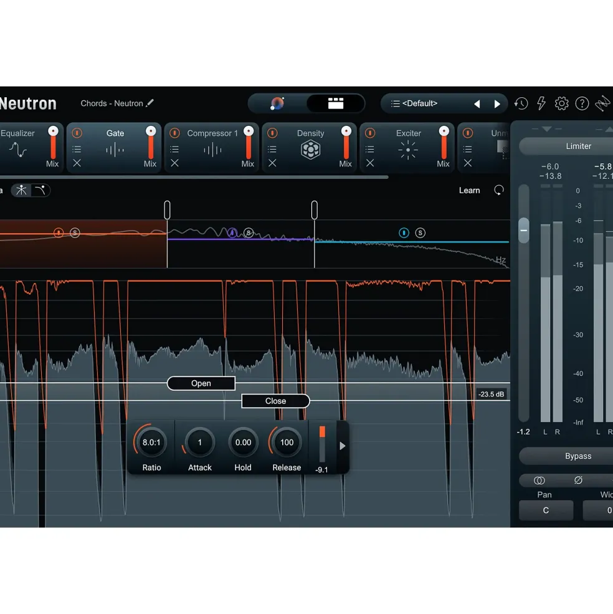Toggle zero latency lightning icon
Viewport: 613px width, 614px height.
point(541,103)
